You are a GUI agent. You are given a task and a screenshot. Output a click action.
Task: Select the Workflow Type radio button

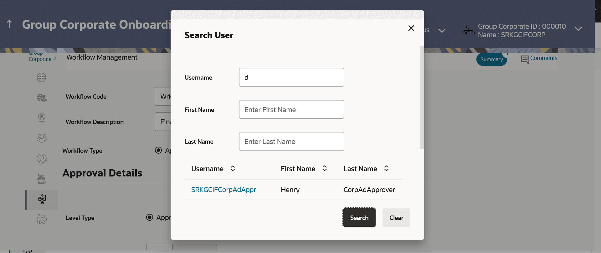pos(158,150)
